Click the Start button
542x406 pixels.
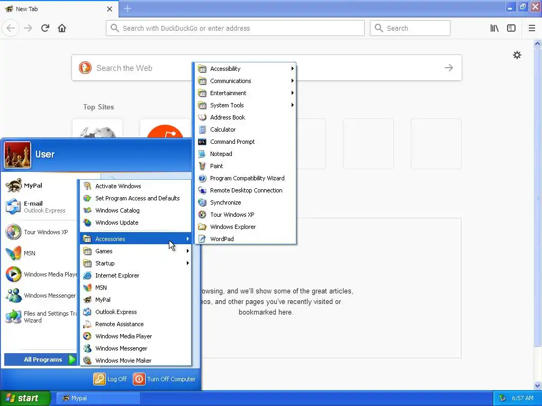(x=25, y=398)
